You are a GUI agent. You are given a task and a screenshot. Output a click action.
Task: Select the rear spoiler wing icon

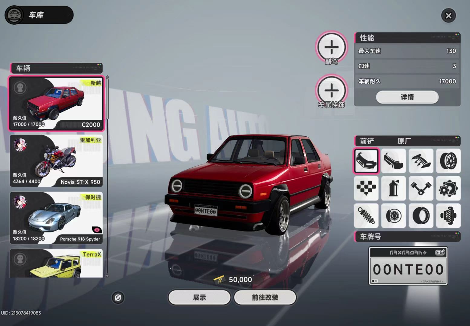click(x=421, y=161)
